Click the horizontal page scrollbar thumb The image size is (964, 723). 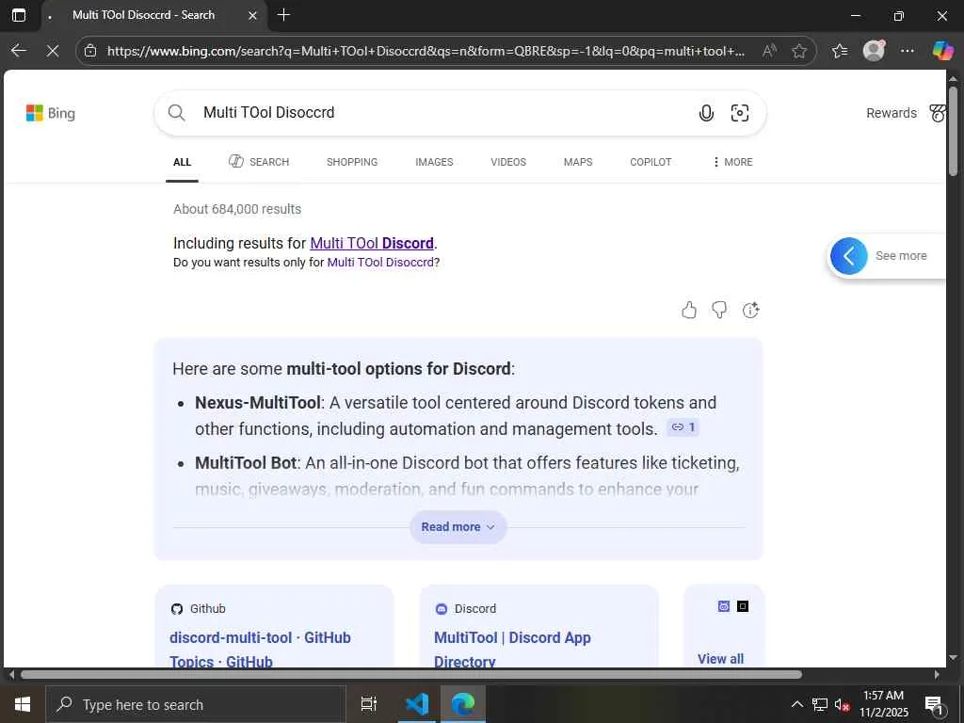pyautogui.click(x=411, y=674)
